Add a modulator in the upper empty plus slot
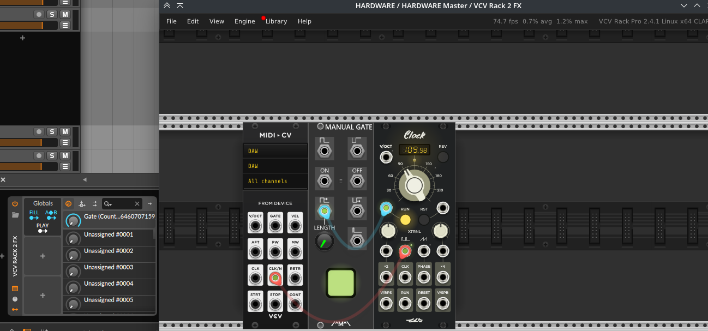708x331 pixels. pyautogui.click(x=43, y=256)
